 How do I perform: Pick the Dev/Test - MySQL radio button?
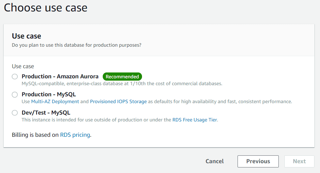(x=15, y=113)
